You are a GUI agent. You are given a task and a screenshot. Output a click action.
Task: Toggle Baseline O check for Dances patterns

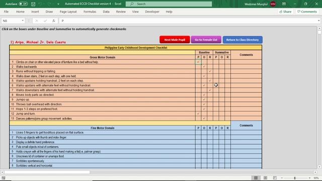click(x=204, y=119)
